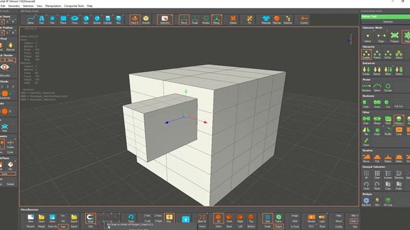
Task: Click the Random selection icon
Action: pos(398,174)
